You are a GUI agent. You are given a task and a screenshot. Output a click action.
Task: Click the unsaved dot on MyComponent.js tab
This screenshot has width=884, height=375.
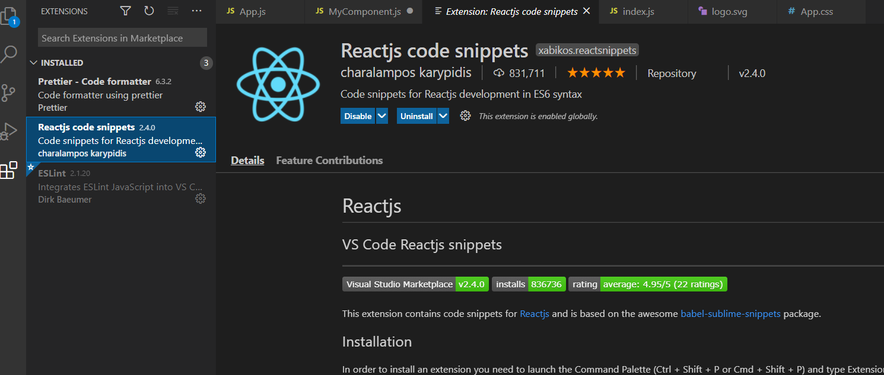tap(410, 11)
